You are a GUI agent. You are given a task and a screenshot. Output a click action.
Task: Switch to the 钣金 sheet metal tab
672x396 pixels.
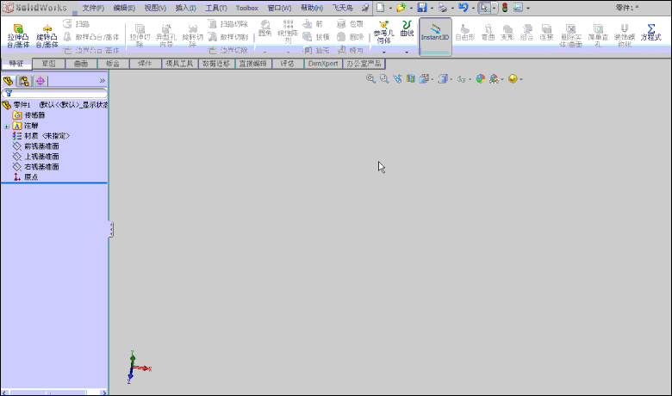[113, 64]
